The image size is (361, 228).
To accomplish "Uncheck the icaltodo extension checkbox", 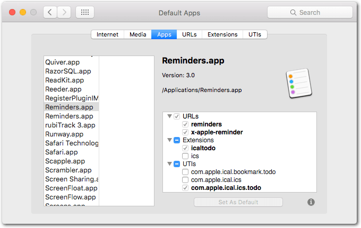I will pos(185,148).
